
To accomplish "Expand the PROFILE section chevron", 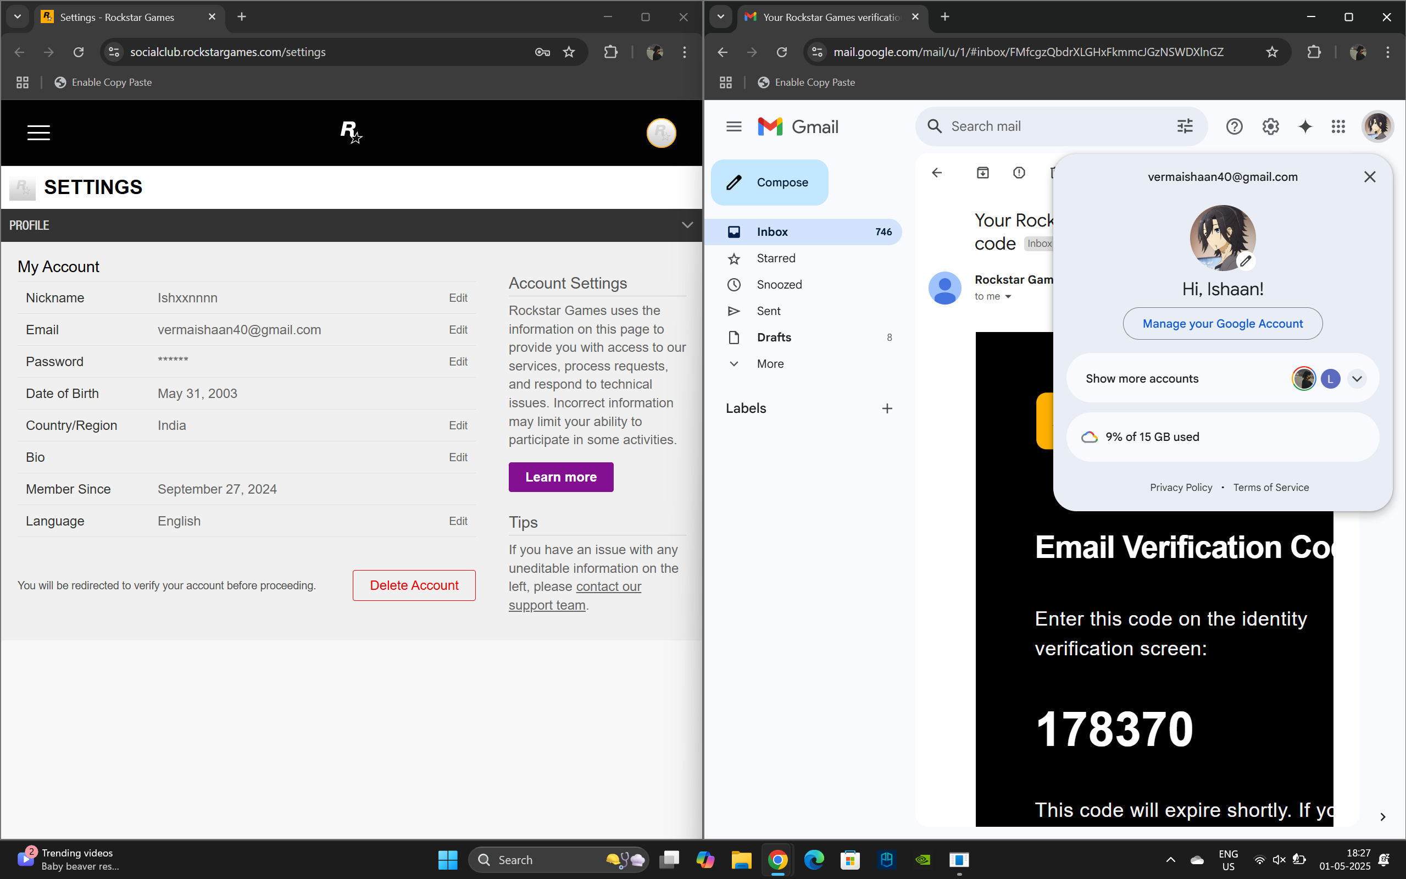I will coord(687,225).
